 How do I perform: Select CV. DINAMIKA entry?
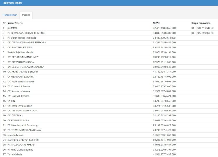pyautogui.click(x=15, y=116)
